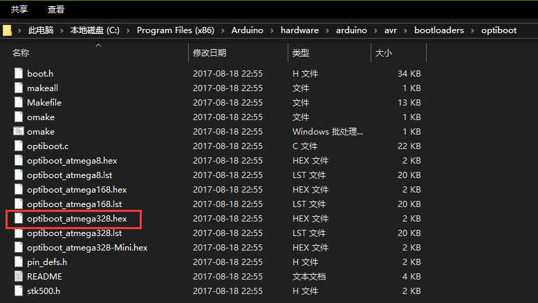538x303 pixels.
Task: Click the 13 KB size cell
Action: pos(409,102)
